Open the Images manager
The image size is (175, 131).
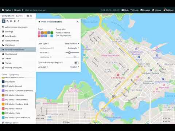145,10
